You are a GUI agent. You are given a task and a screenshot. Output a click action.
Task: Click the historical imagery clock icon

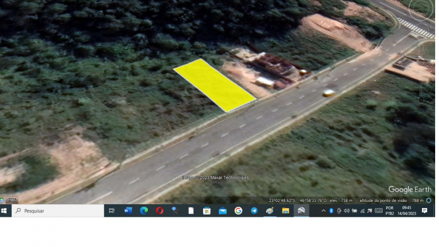(2, 200)
